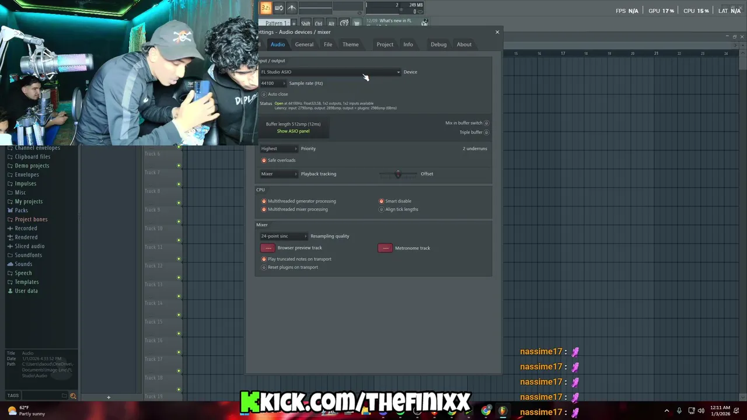Click the browser search magnifier icon near TAGS
Image resolution: width=747 pixels, height=420 pixels.
73,395
